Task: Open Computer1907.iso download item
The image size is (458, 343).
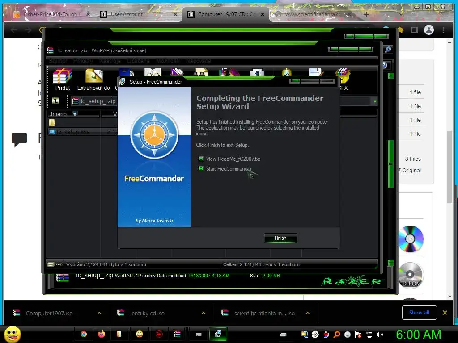Action: tap(49, 313)
